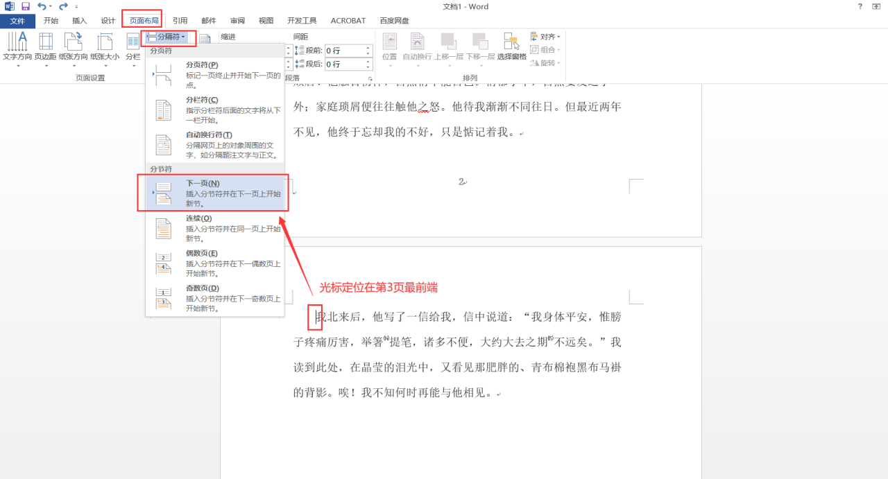Viewport: 888px width, 479px height.
Task: Click the 自动换行 wrap text button
Action: 417,50
